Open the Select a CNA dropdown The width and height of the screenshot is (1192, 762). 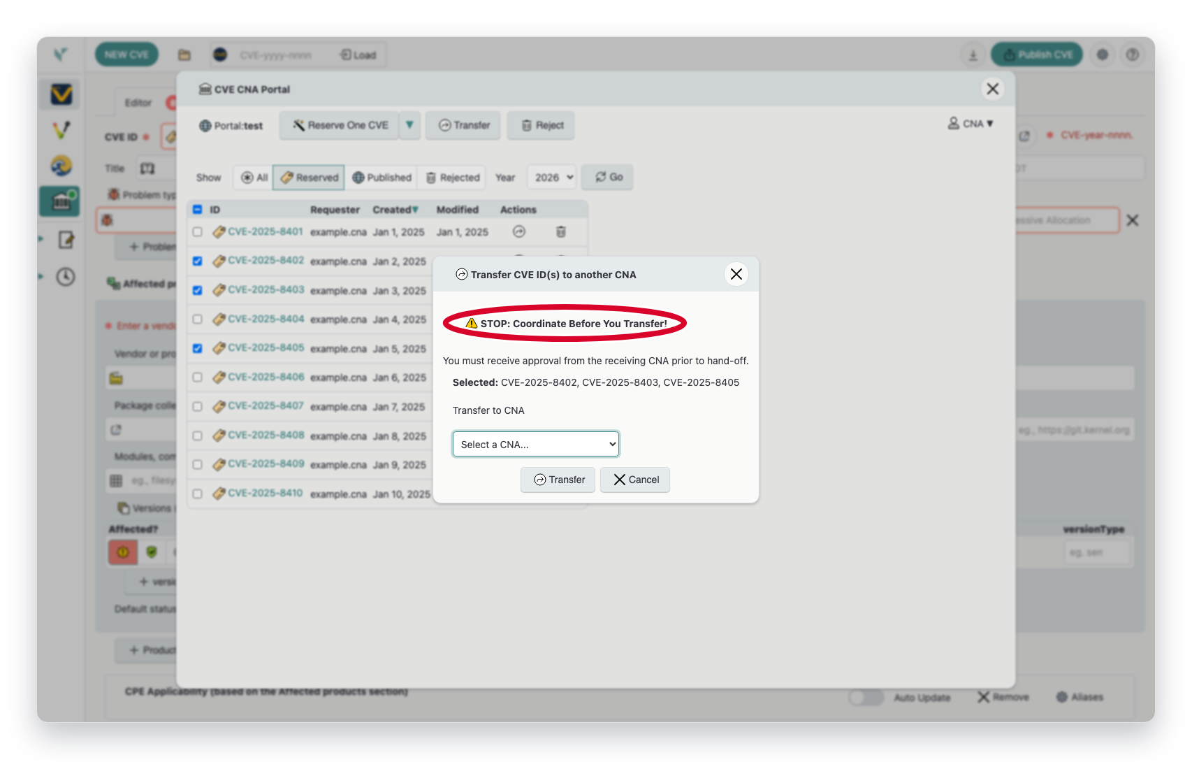tap(536, 444)
